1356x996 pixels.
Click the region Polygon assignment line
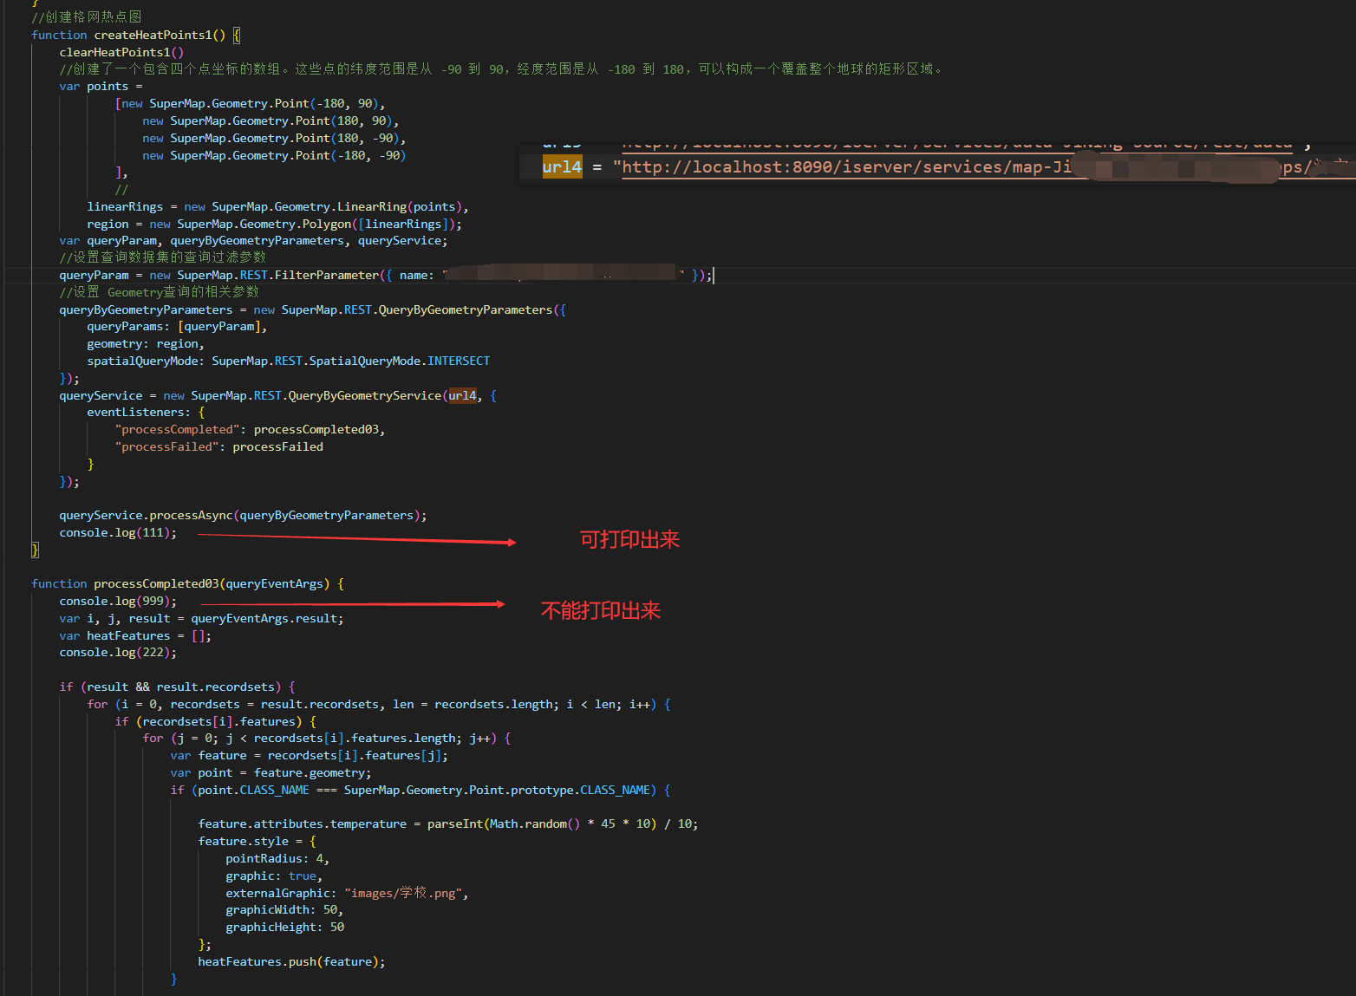274,224
